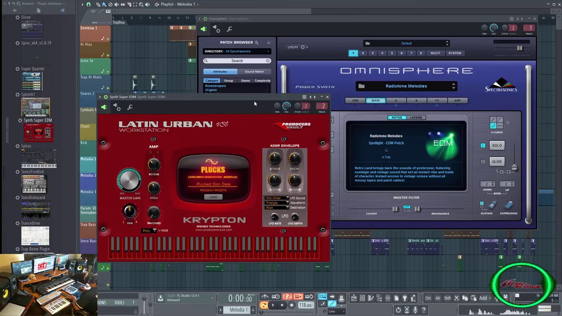Toggle song/pattern mode button
Viewport: 562px width, 316px height.
(264, 305)
